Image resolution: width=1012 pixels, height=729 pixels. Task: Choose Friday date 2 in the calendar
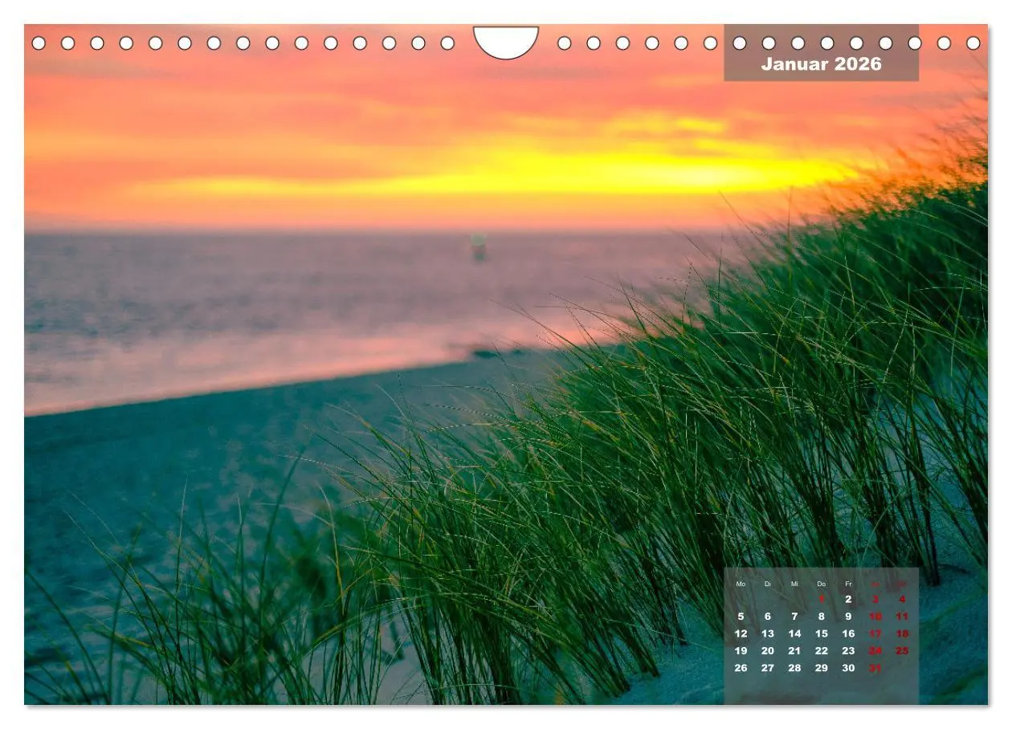(848, 599)
